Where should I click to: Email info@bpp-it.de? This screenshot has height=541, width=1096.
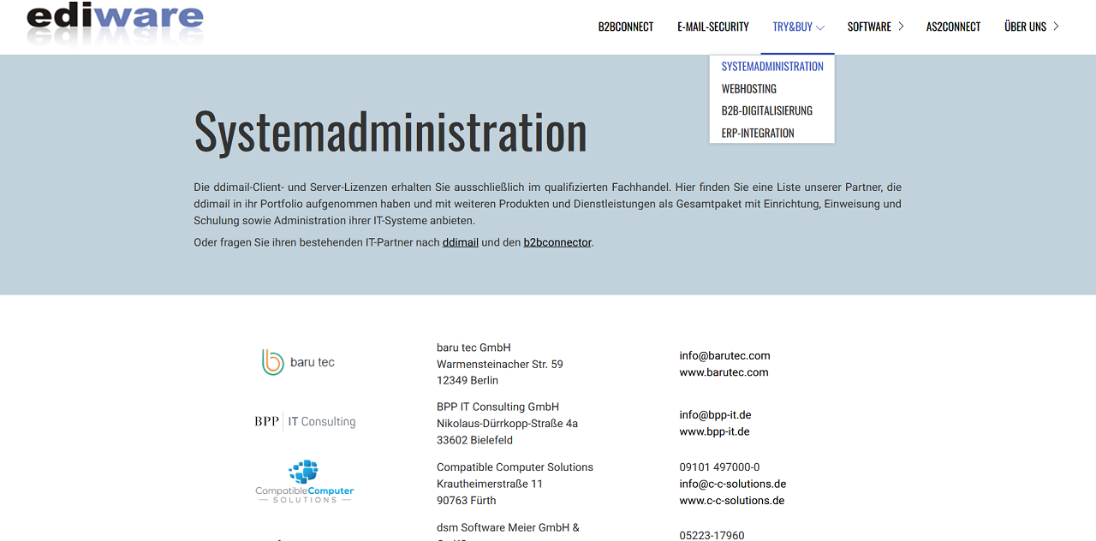click(716, 415)
